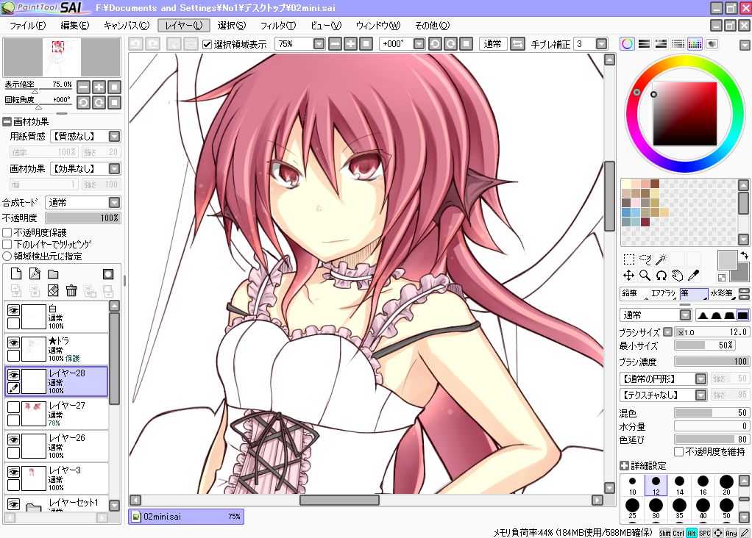Toggle the transparent color swatch
The height and width of the screenshot is (538, 752).
click(722, 277)
